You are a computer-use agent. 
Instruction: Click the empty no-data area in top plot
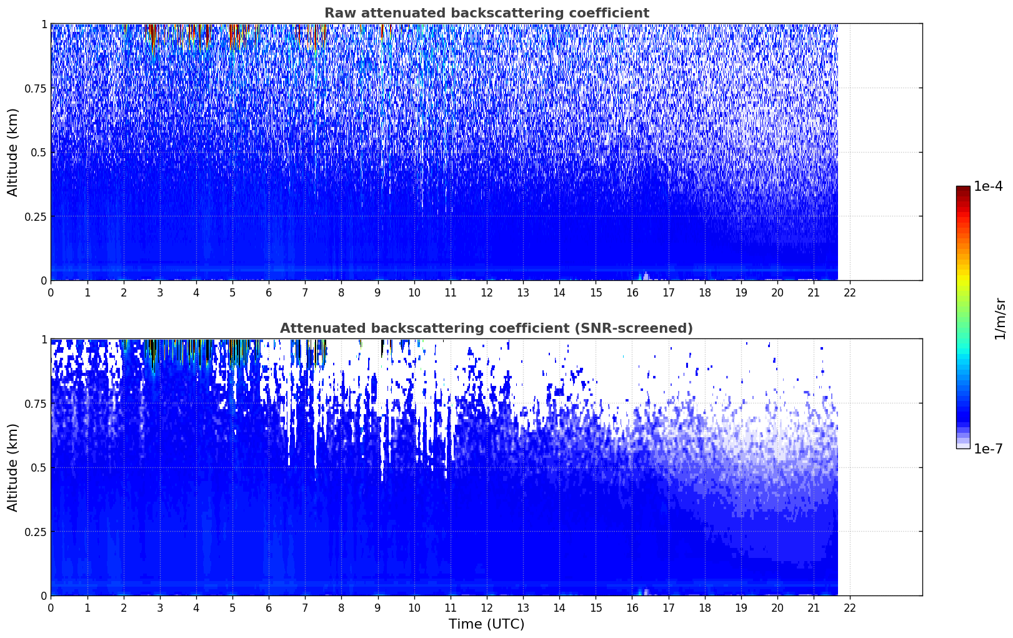tap(880, 152)
